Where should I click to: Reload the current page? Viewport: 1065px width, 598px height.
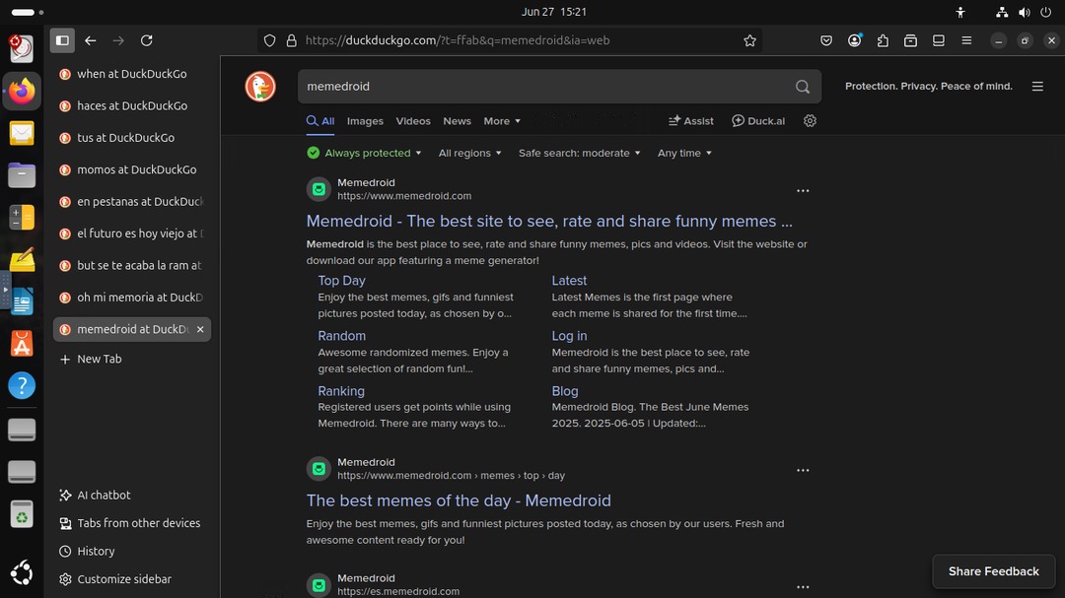tap(147, 40)
